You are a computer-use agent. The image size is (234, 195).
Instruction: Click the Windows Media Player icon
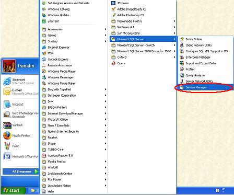[44, 71]
